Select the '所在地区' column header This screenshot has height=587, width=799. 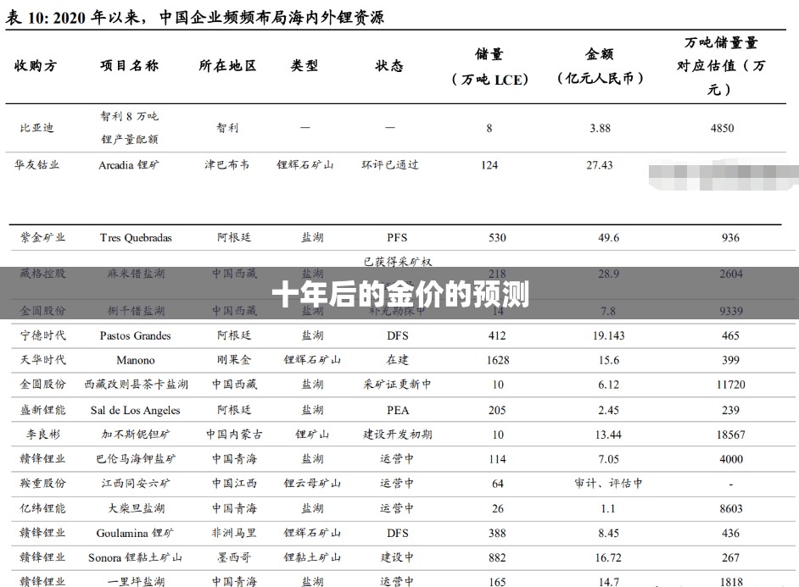coord(227,65)
